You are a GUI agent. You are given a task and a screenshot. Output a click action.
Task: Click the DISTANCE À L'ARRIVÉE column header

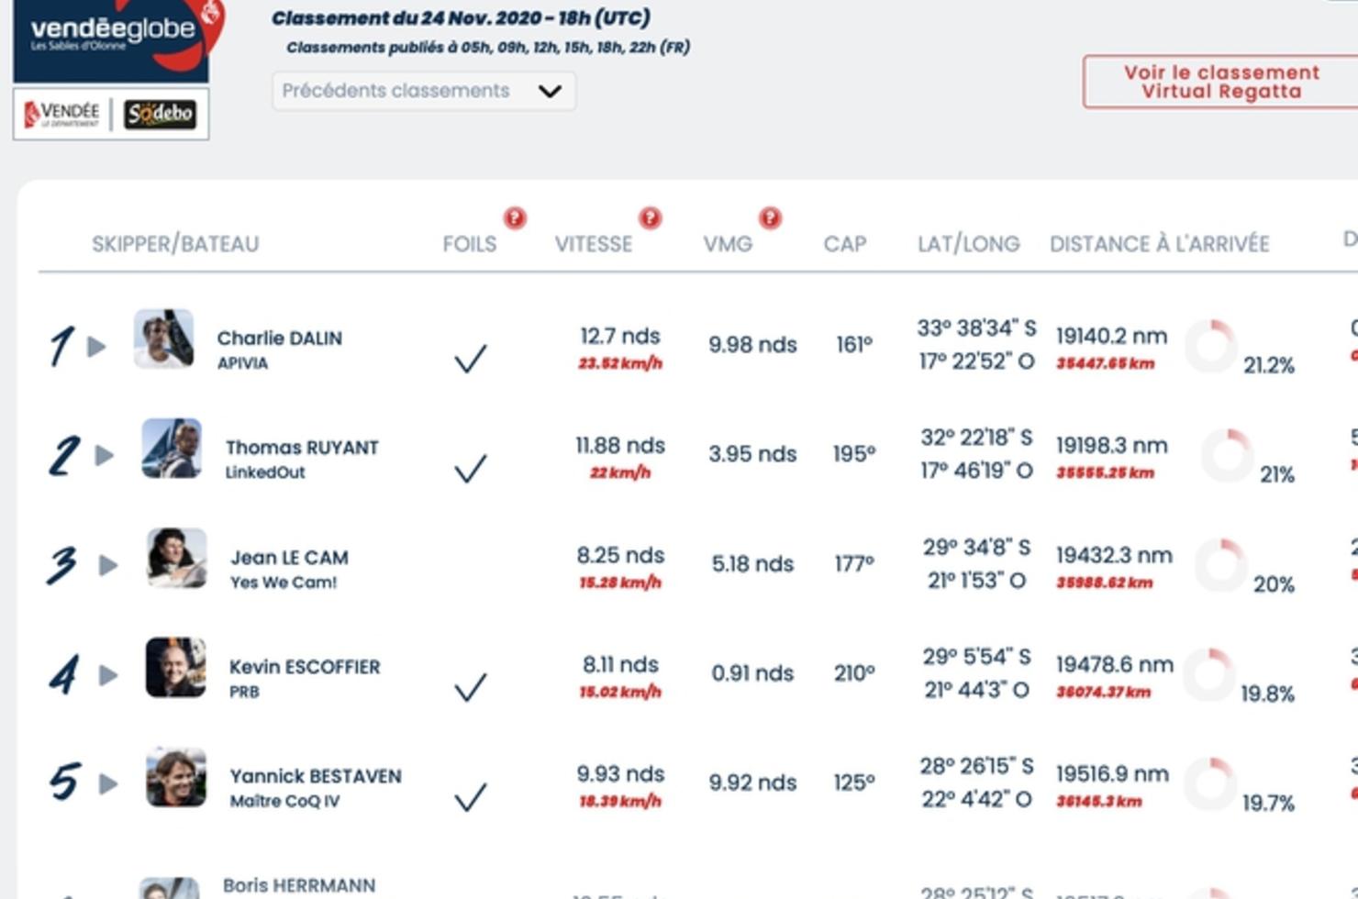pyautogui.click(x=1159, y=244)
